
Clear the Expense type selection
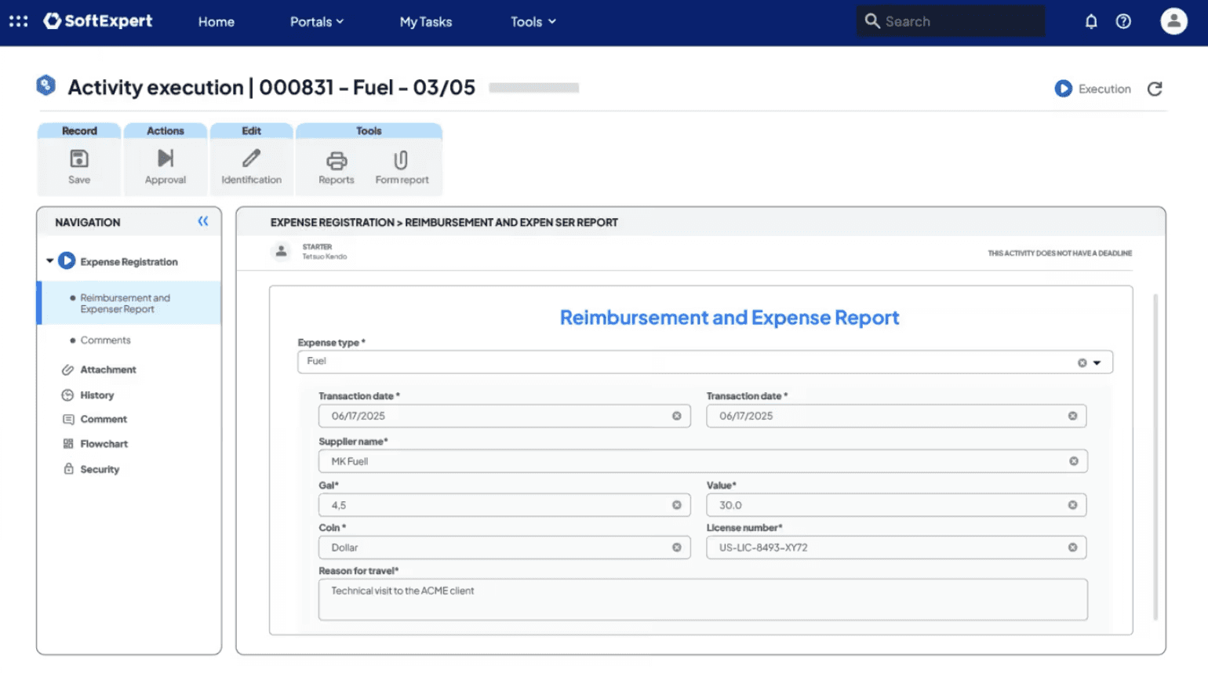tap(1082, 362)
